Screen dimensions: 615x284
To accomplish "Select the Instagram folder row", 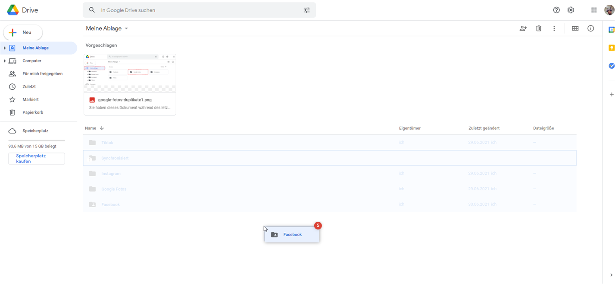I will pos(330,174).
